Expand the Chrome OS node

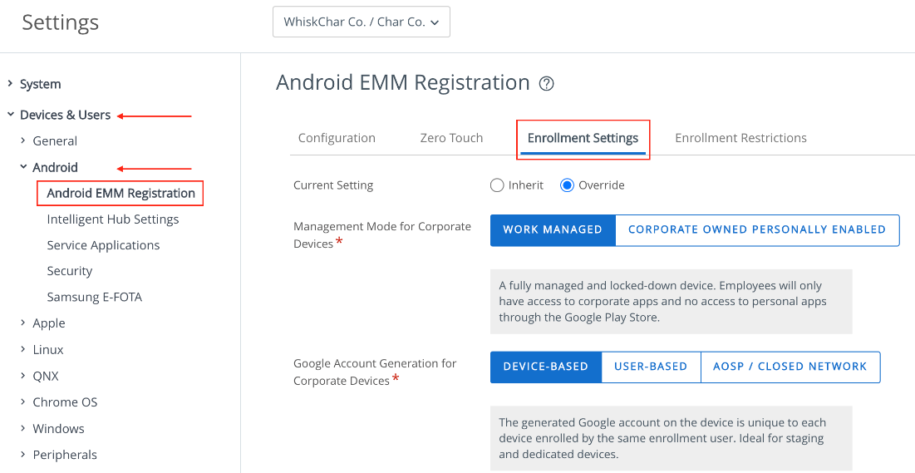(23, 402)
